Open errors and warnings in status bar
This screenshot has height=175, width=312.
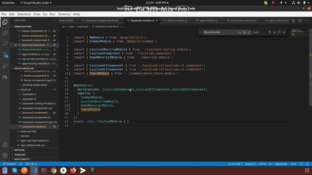pyautogui.click(x=31, y=164)
